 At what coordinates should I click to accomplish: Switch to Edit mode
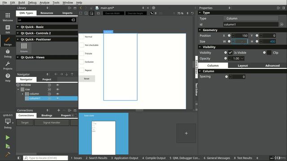click(8, 29)
